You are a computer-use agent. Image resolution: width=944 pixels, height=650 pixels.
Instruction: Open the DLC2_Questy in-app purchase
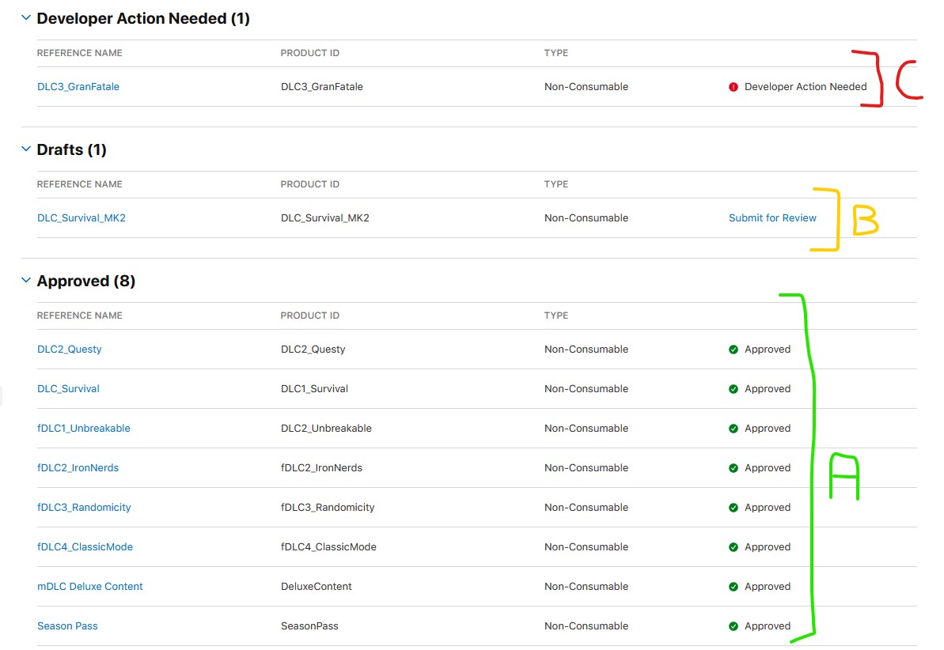[70, 350]
